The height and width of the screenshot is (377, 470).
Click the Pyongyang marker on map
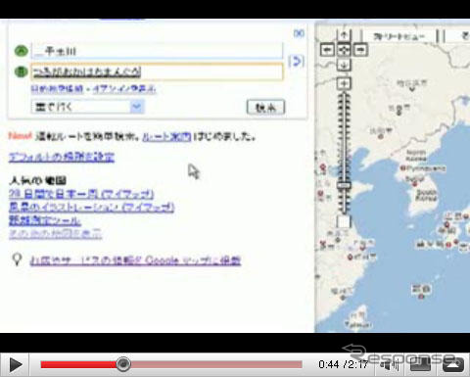tap(403, 168)
